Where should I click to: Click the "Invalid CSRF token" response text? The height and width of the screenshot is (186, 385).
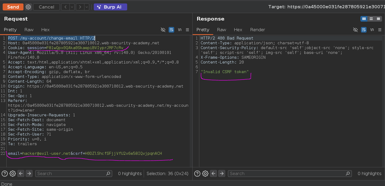click(x=225, y=72)
